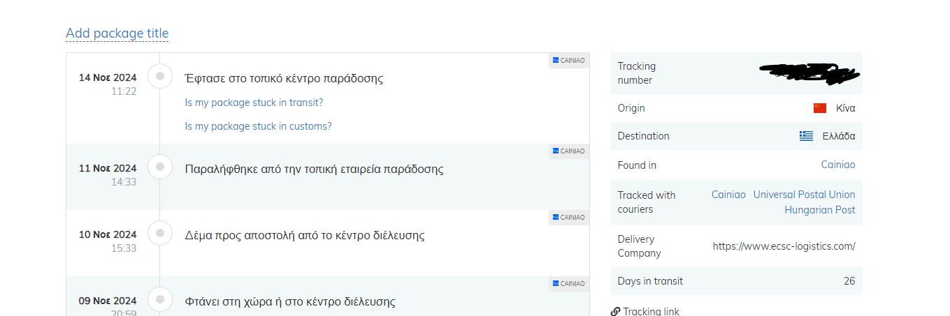This screenshot has width=950, height=316.
Task: Click the chain link icon beside Tracking link
Action: [x=615, y=312]
